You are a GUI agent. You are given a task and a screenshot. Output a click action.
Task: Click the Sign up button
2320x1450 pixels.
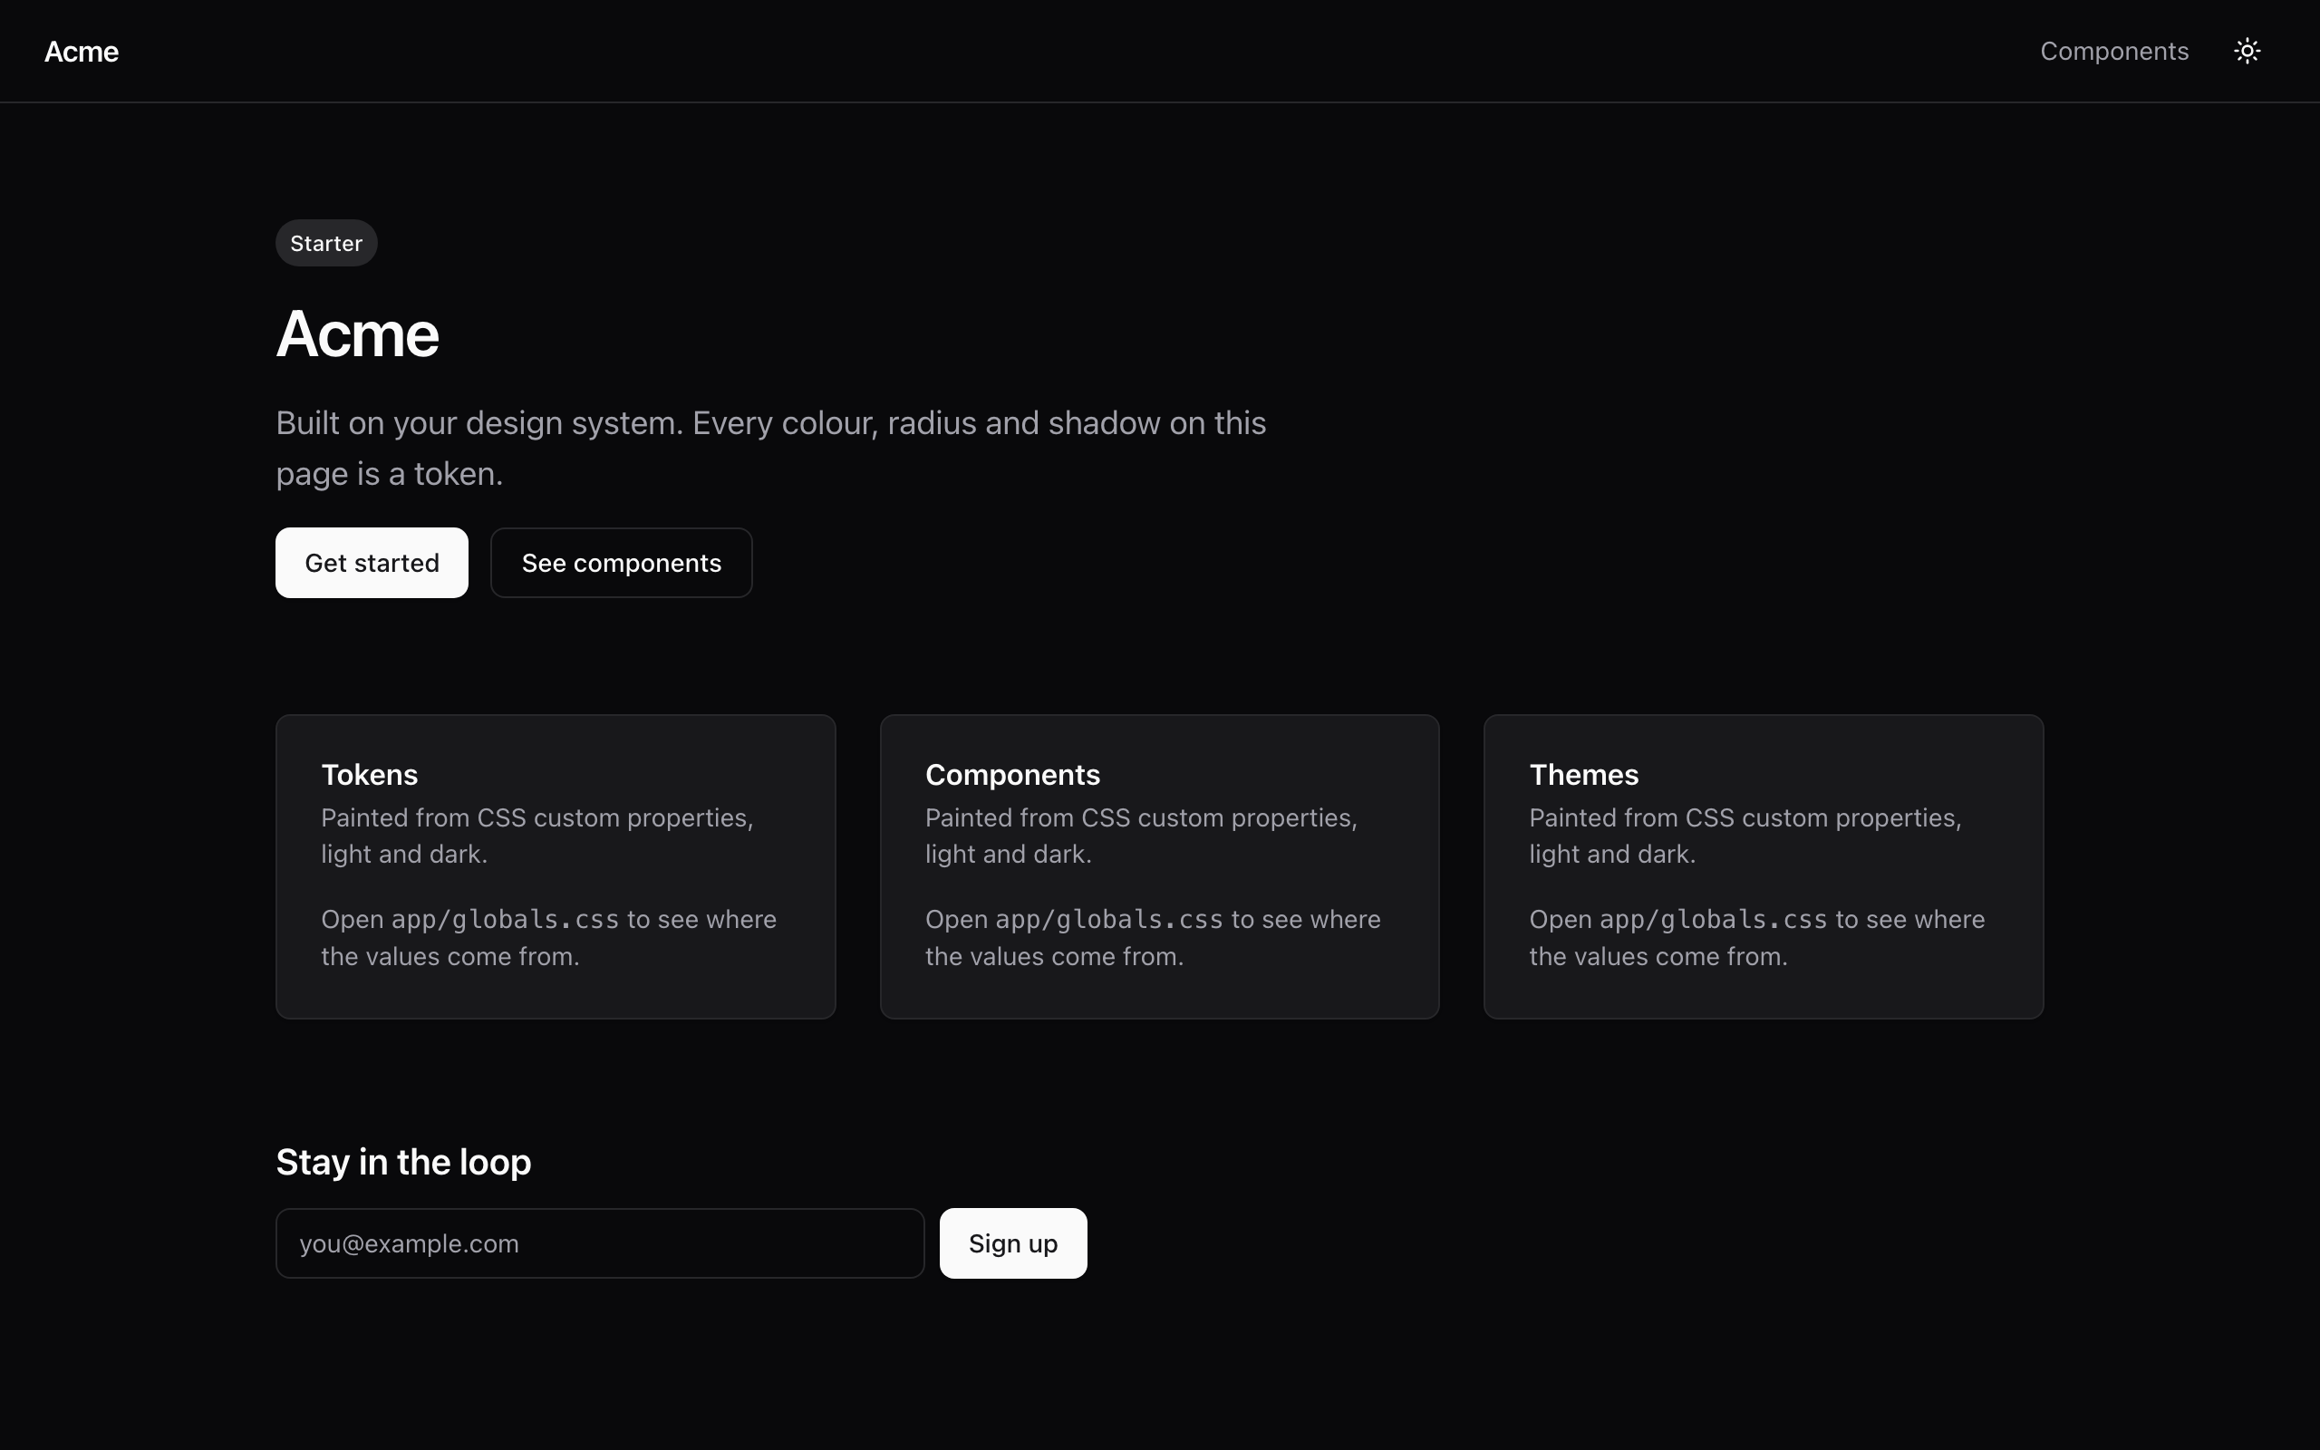(1013, 1242)
